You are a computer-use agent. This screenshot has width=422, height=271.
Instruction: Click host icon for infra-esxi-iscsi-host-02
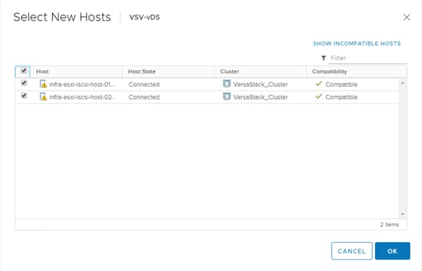(43, 97)
